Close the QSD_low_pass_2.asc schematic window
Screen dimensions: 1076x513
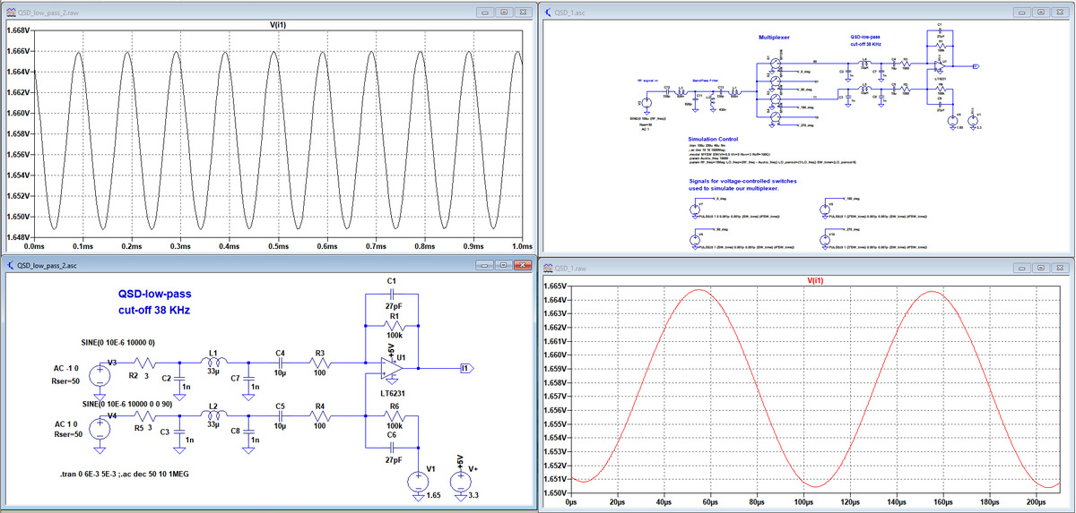pos(522,265)
